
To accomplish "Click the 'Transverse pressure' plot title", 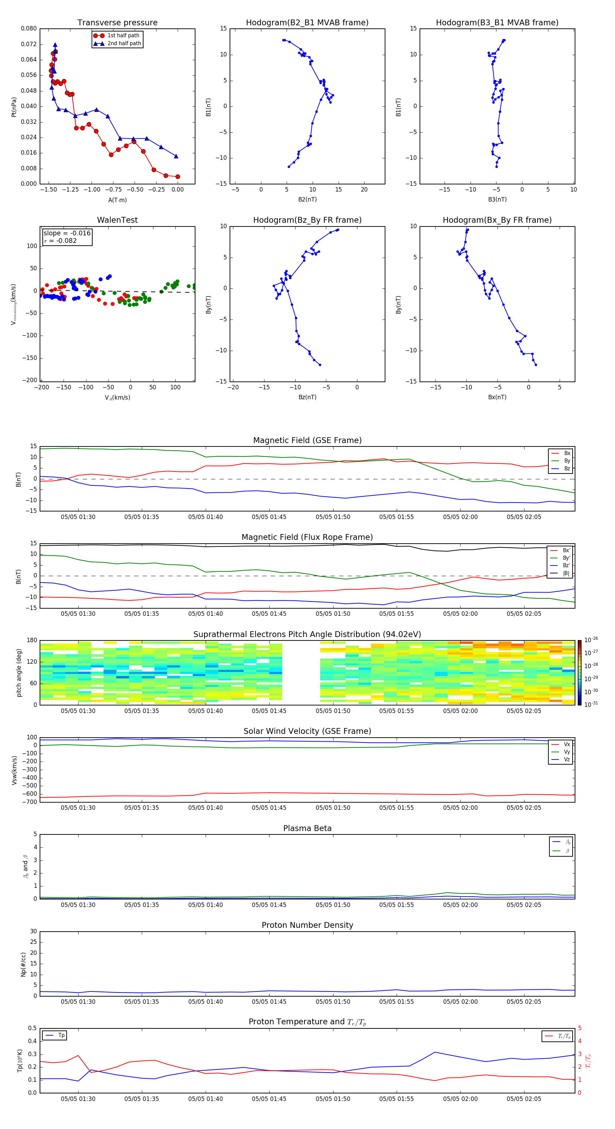I will pos(117,22).
